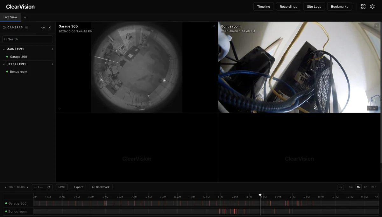The width and height of the screenshot is (382, 217).
Task: Click the white timeline playhead marker
Action: pyautogui.click(x=260, y=195)
